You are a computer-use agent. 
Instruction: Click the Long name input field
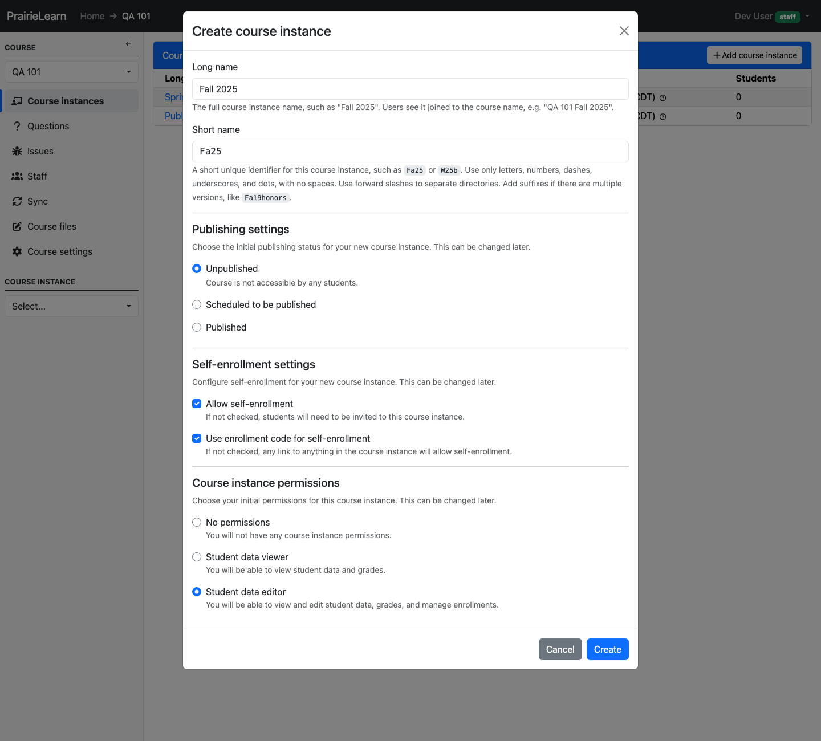click(410, 89)
